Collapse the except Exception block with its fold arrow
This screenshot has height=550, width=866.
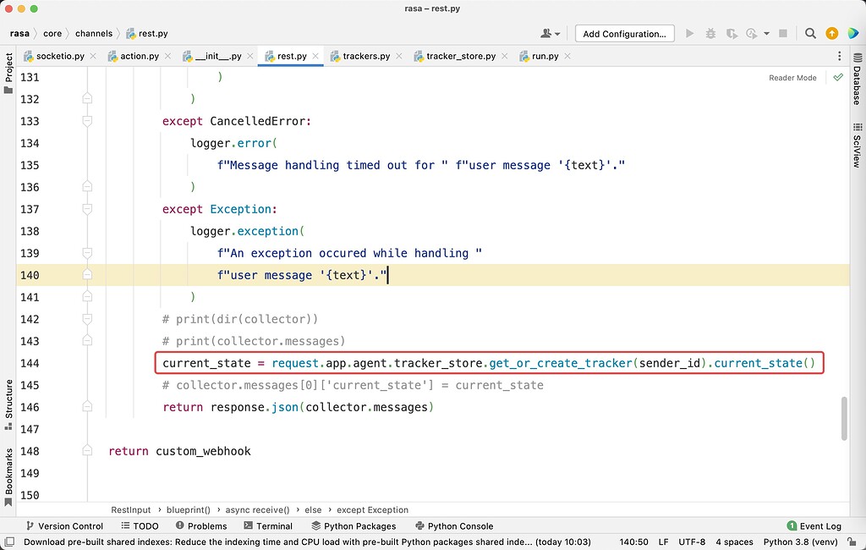tap(86, 209)
